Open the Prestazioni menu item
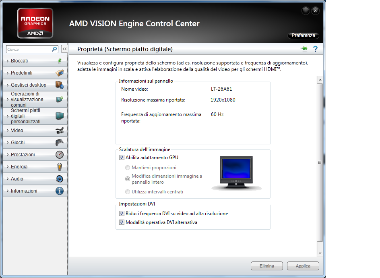Viewport: 380px width, 278px height. point(35,155)
